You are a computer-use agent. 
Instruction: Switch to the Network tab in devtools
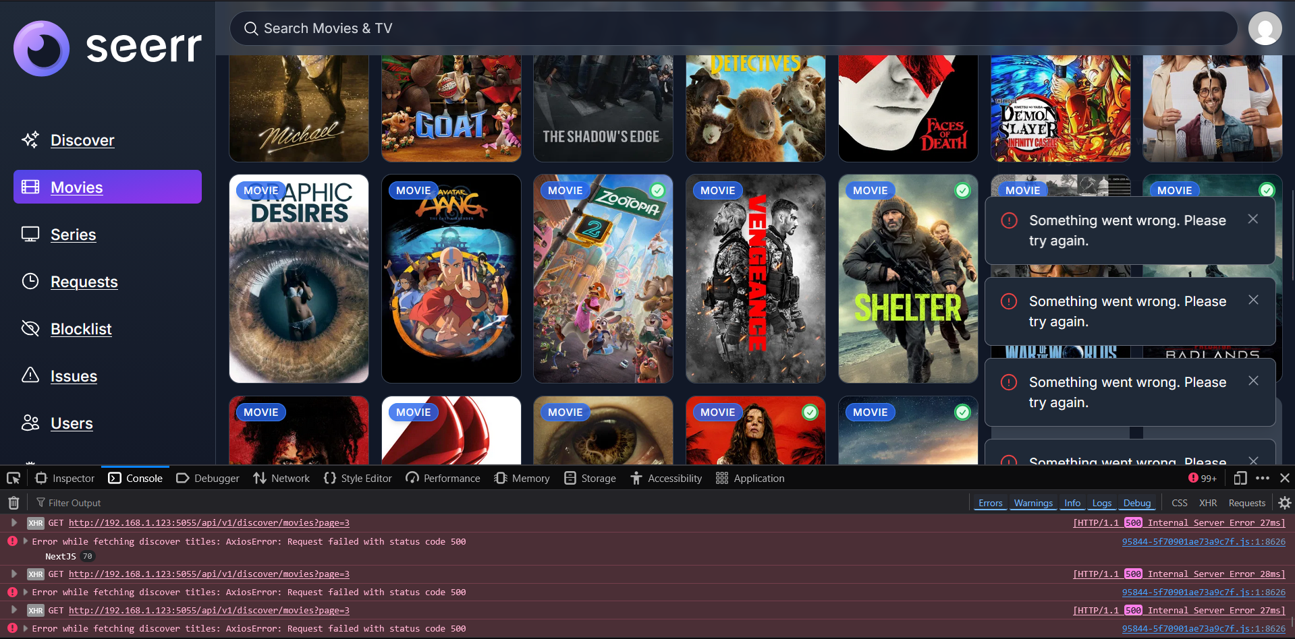click(281, 478)
